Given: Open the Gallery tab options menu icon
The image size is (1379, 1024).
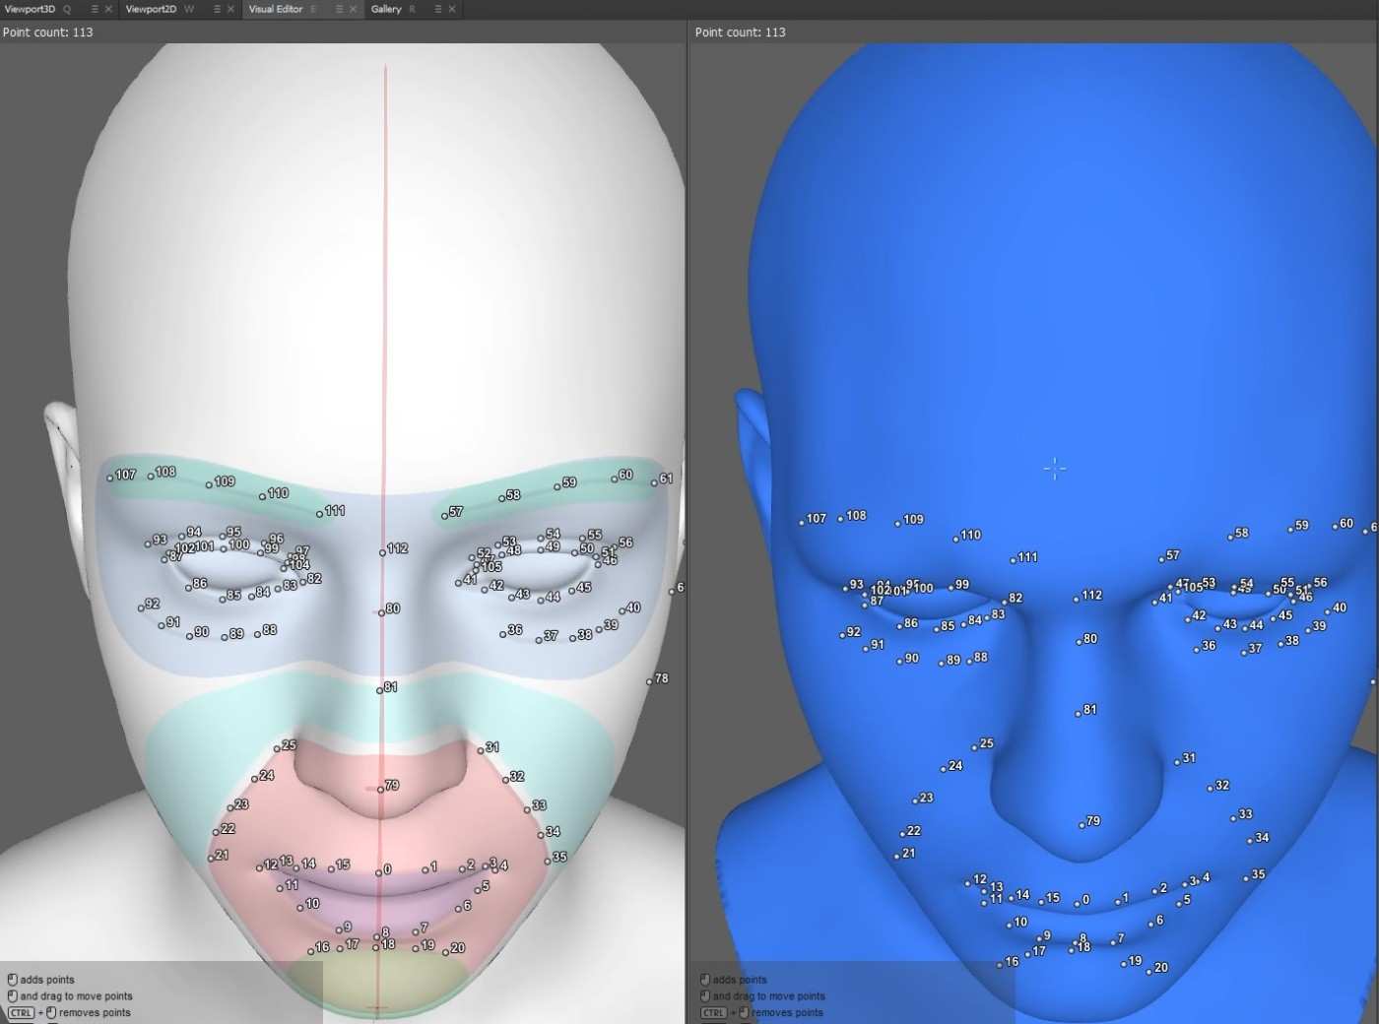Looking at the screenshot, I should click(x=438, y=9).
